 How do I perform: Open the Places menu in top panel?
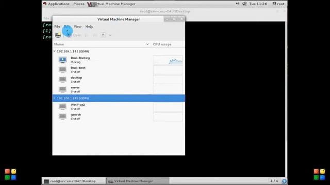pyautogui.click(x=79, y=4)
